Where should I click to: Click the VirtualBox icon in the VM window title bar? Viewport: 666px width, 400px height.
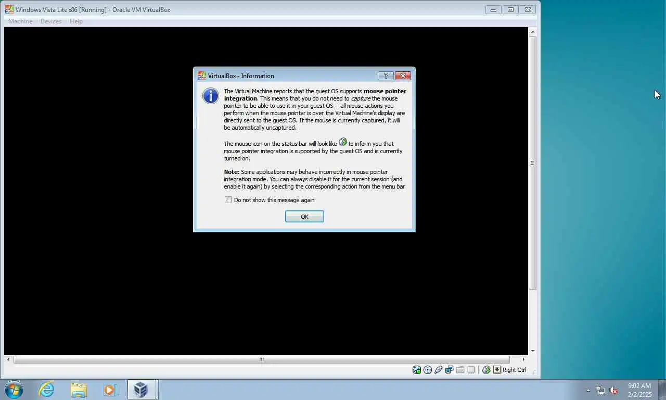(9, 9)
